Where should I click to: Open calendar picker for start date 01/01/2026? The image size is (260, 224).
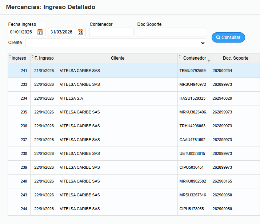pos(40,32)
